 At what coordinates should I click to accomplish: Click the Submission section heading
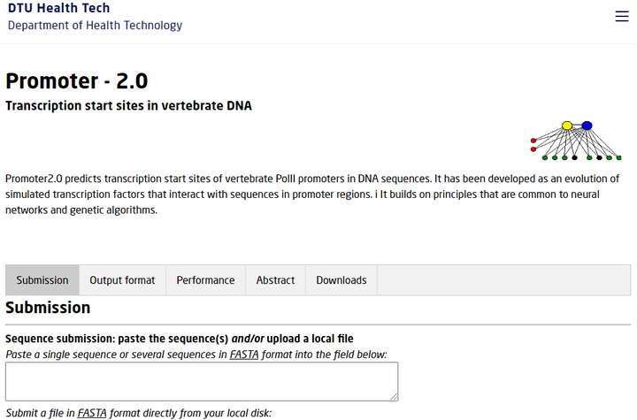pyautogui.click(x=48, y=308)
